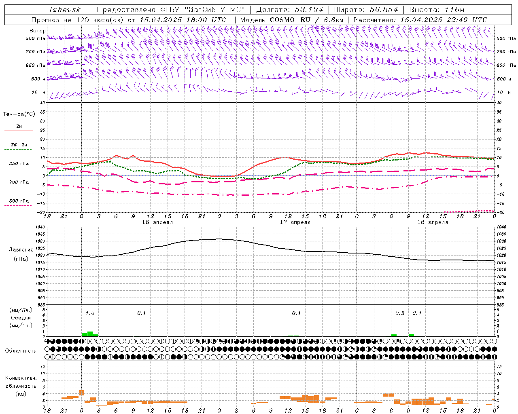The width and height of the screenshot is (518, 414).
Task: Click the 'Высота: 116м' header field
Action: pyautogui.click(x=436, y=10)
